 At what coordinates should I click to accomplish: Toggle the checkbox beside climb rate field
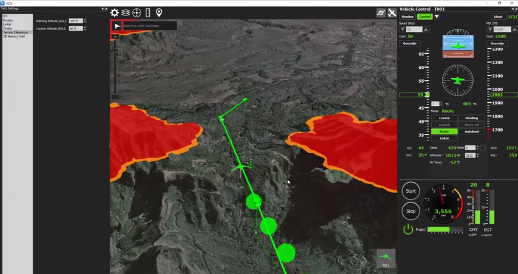[x=483, y=148]
